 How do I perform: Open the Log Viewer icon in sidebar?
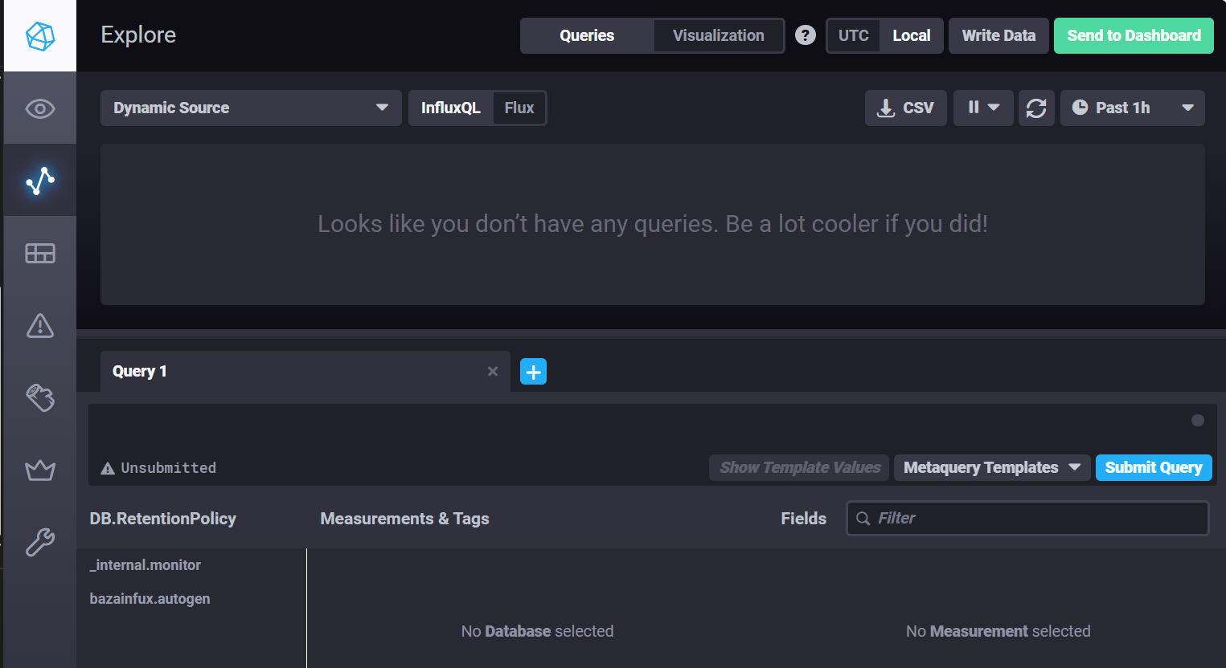click(40, 397)
